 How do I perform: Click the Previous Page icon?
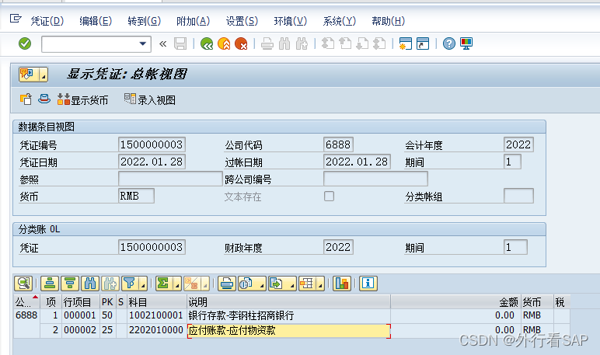tap(345, 44)
